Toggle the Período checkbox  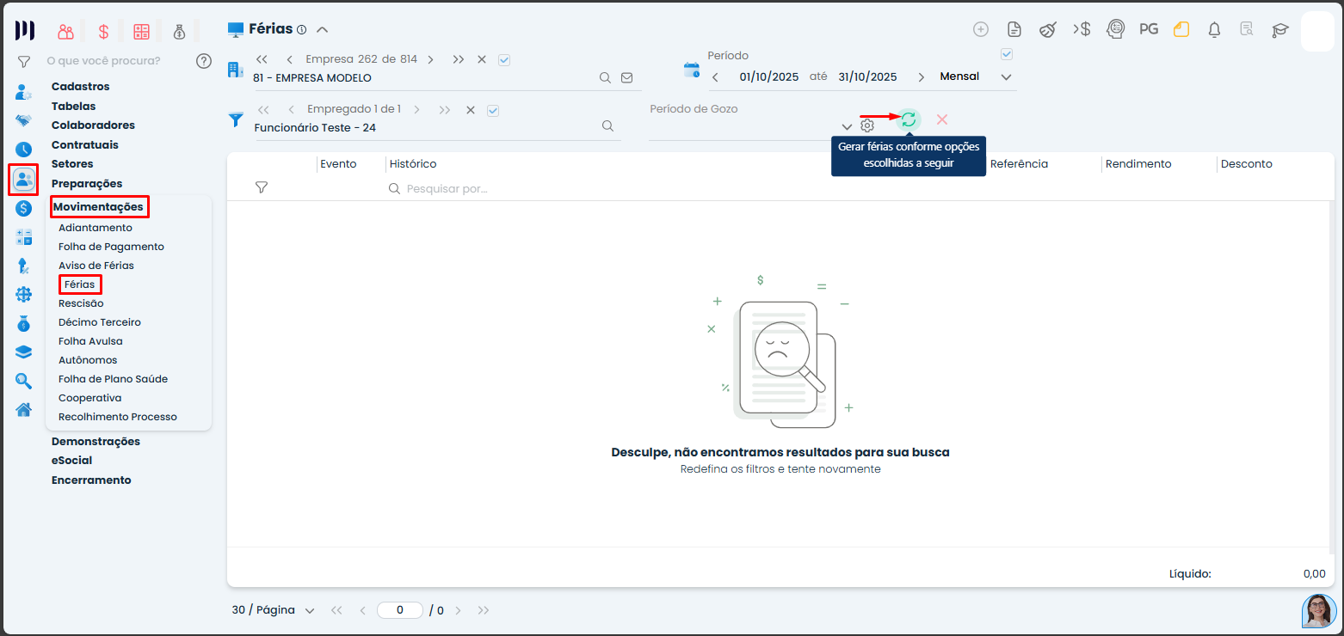pos(1007,55)
